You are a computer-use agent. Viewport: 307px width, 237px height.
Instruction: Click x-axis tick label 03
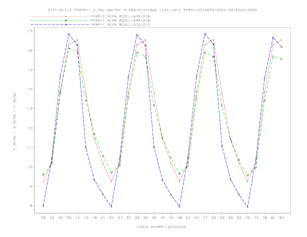click(52, 218)
